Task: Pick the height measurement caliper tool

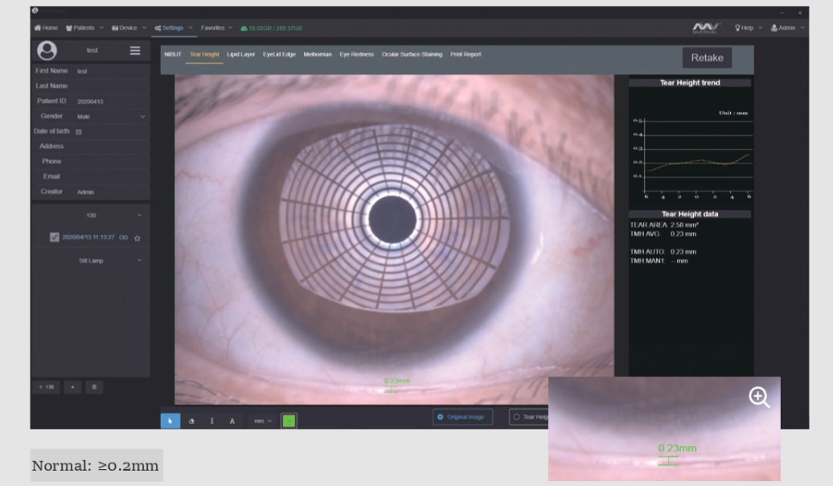Action: click(x=211, y=420)
